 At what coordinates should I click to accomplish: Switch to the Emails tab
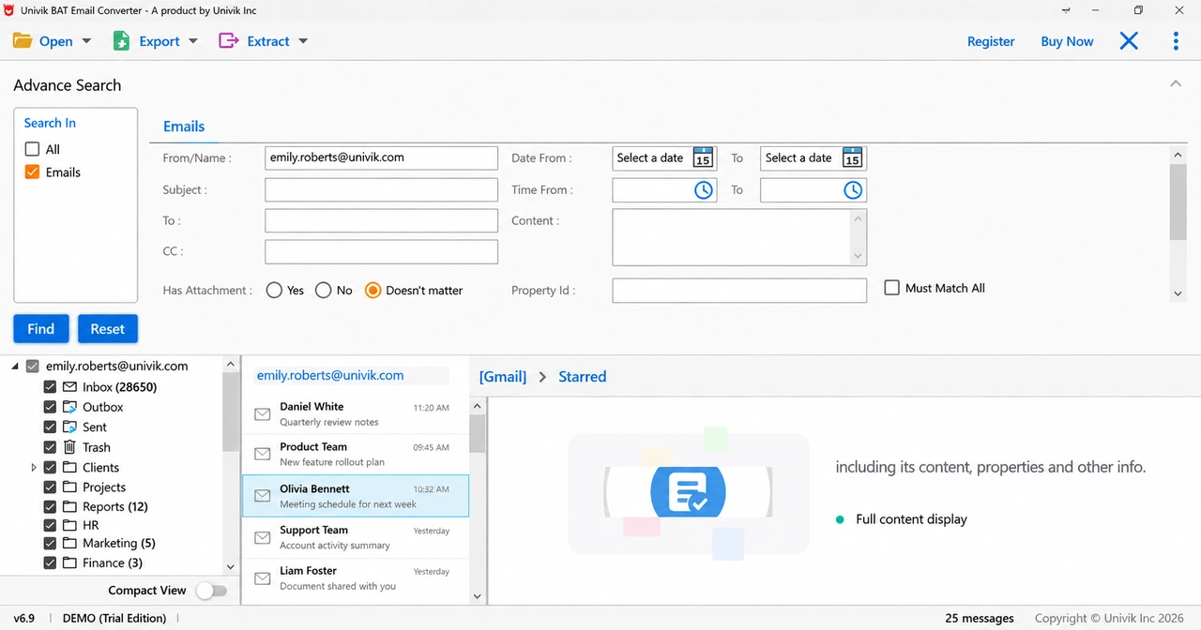[x=184, y=127]
